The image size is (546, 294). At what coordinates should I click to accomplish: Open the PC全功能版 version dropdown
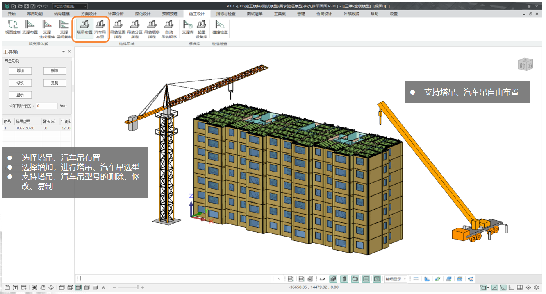point(70,6)
